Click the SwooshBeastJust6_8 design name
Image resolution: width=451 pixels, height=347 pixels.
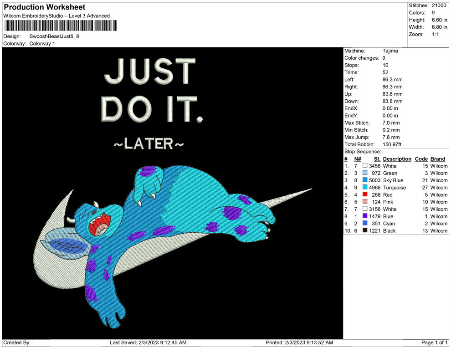pos(54,36)
